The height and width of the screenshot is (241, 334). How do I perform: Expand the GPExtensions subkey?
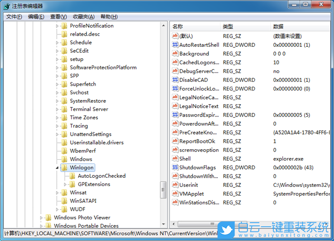65,184
